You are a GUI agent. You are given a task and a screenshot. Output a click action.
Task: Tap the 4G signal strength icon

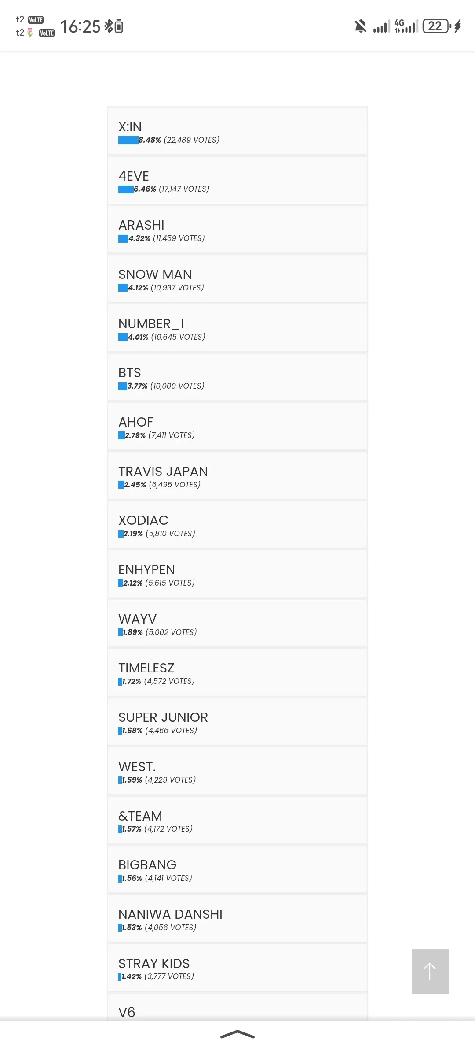click(x=406, y=26)
